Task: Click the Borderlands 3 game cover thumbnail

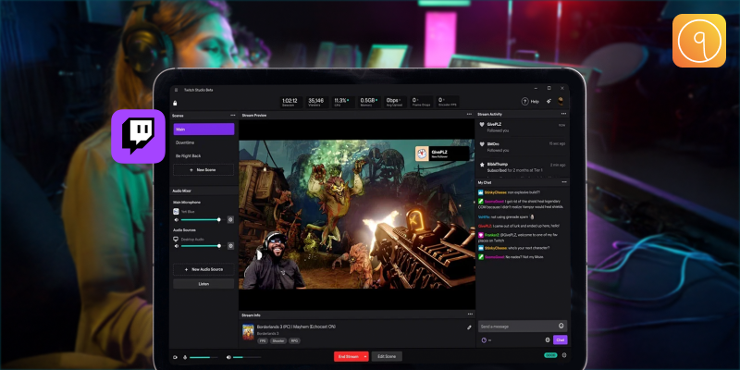Action: (248, 332)
